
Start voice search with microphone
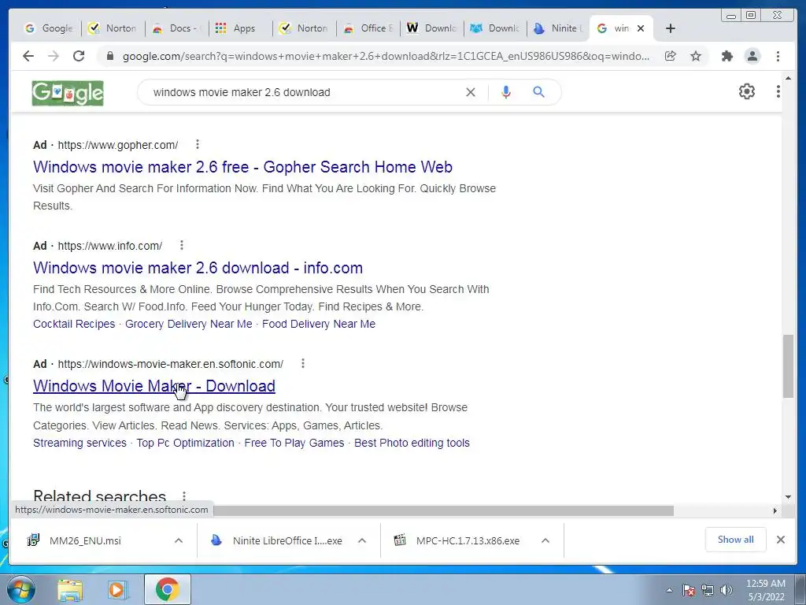pyautogui.click(x=506, y=92)
